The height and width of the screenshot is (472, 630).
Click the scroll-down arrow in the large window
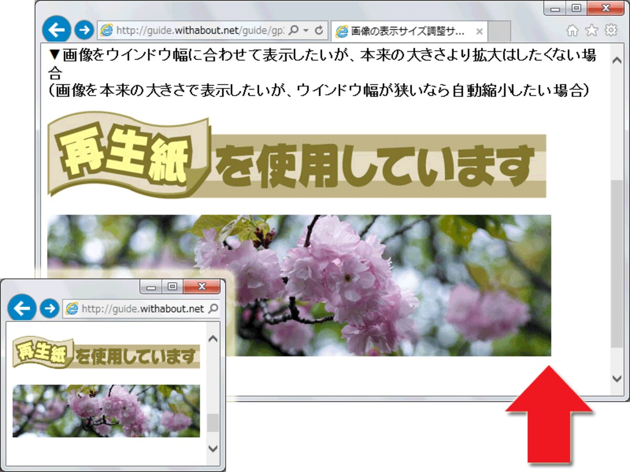(x=617, y=378)
